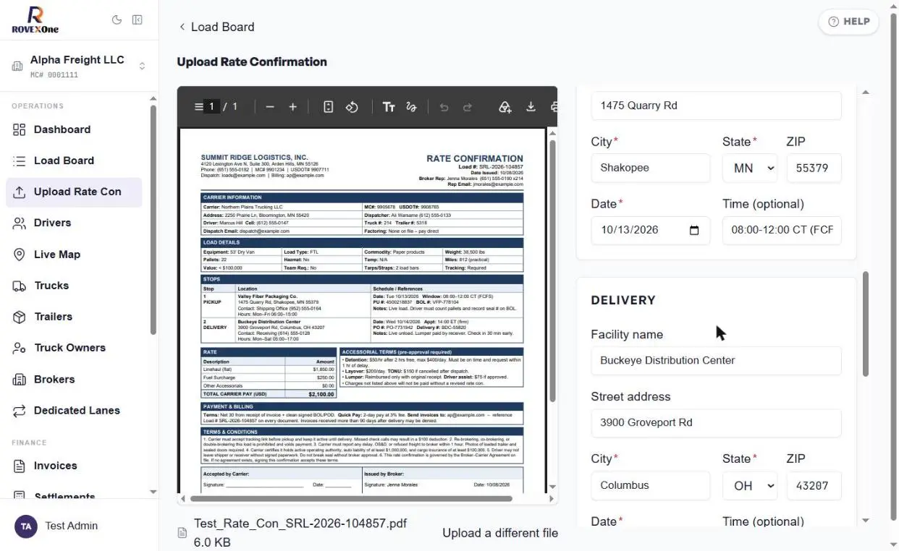Open Trailers page
This screenshot has height=551, width=899.
tap(73, 317)
